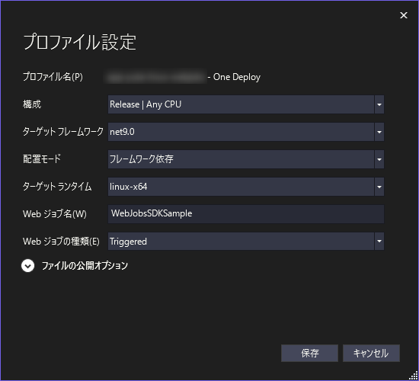This screenshot has height=381, width=419.
Task: Expand the ファイルの公開オプション section chevron
Action: click(27, 266)
